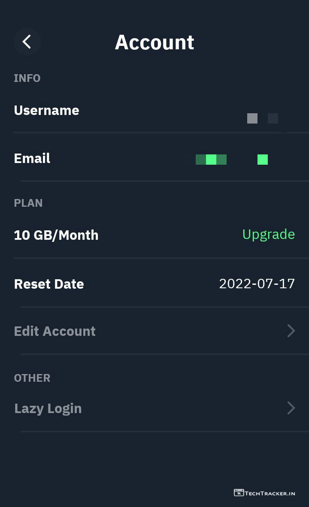Click the blurred username value
Image resolution: width=309 pixels, height=507 pixels.
point(262,118)
